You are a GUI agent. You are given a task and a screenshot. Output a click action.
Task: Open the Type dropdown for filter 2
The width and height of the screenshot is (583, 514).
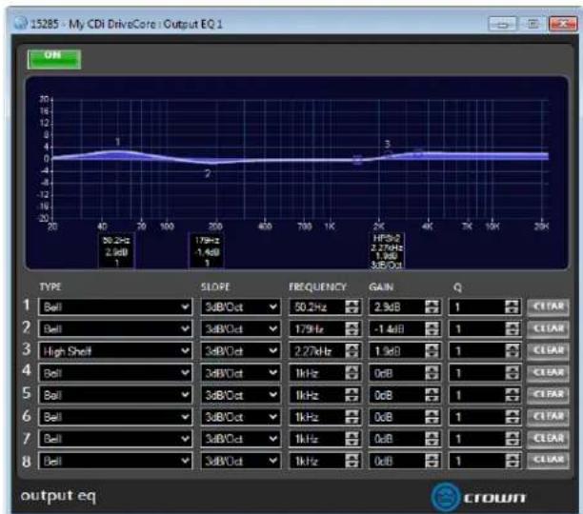115,329
